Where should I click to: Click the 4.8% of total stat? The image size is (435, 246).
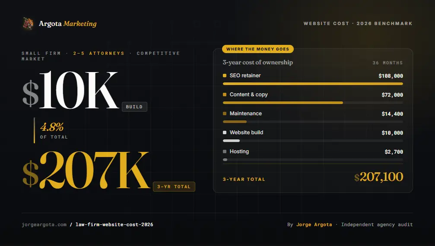pyautogui.click(x=52, y=130)
